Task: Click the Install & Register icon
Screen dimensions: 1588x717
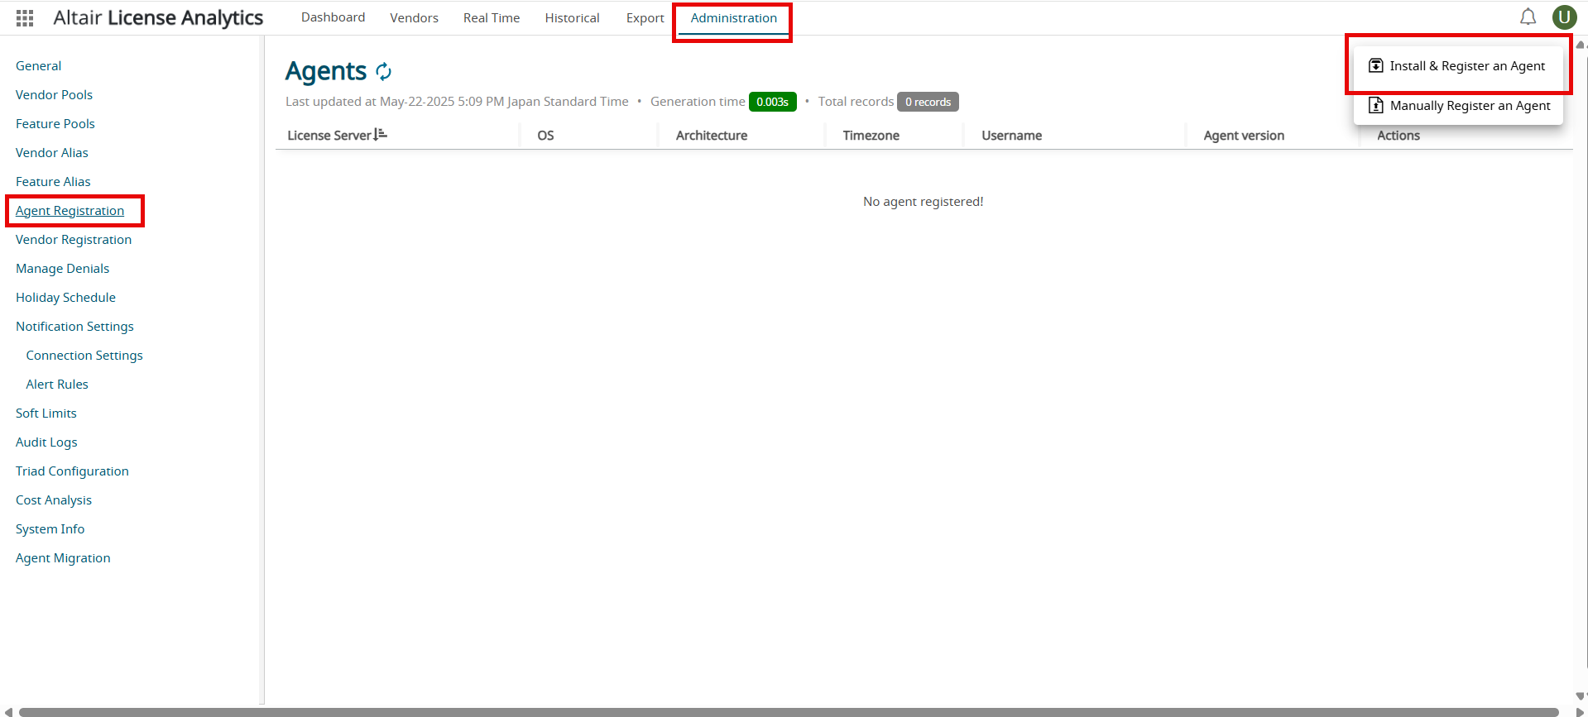Action: (1375, 65)
